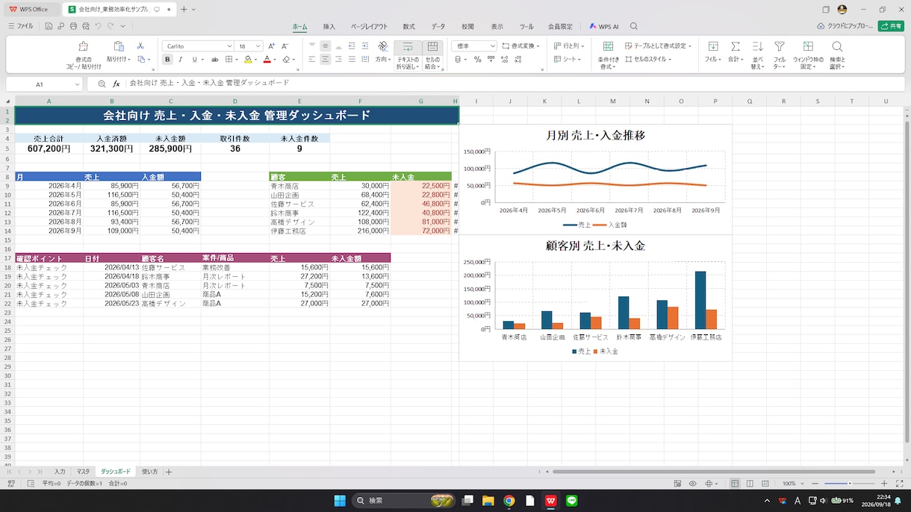Click the 書式変換 button

[x=522, y=46]
